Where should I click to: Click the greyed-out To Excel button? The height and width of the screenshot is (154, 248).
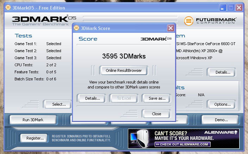coord(124,98)
